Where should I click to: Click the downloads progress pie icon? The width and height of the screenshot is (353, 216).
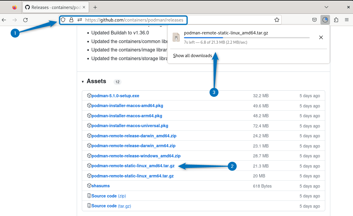point(325,19)
